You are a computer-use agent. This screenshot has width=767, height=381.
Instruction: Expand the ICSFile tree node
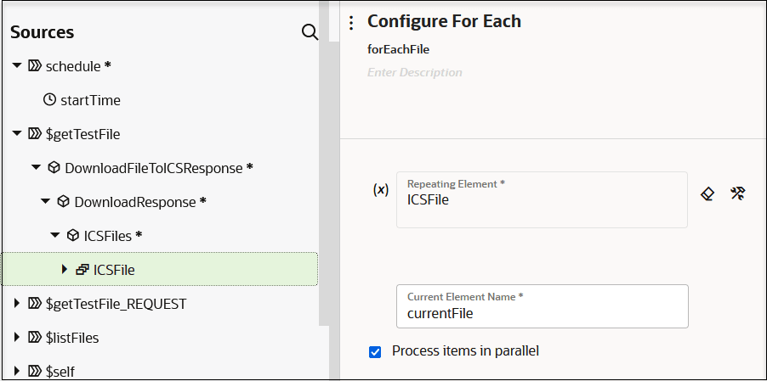(65, 270)
